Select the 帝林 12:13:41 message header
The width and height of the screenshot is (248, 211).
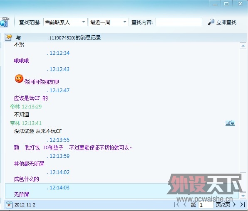pyautogui.click(x=26, y=123)
